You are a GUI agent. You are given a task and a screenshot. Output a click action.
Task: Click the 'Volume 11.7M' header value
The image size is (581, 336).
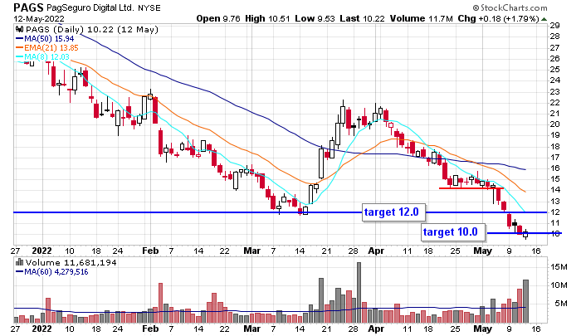pyautogui.click(x=422, y=18)
